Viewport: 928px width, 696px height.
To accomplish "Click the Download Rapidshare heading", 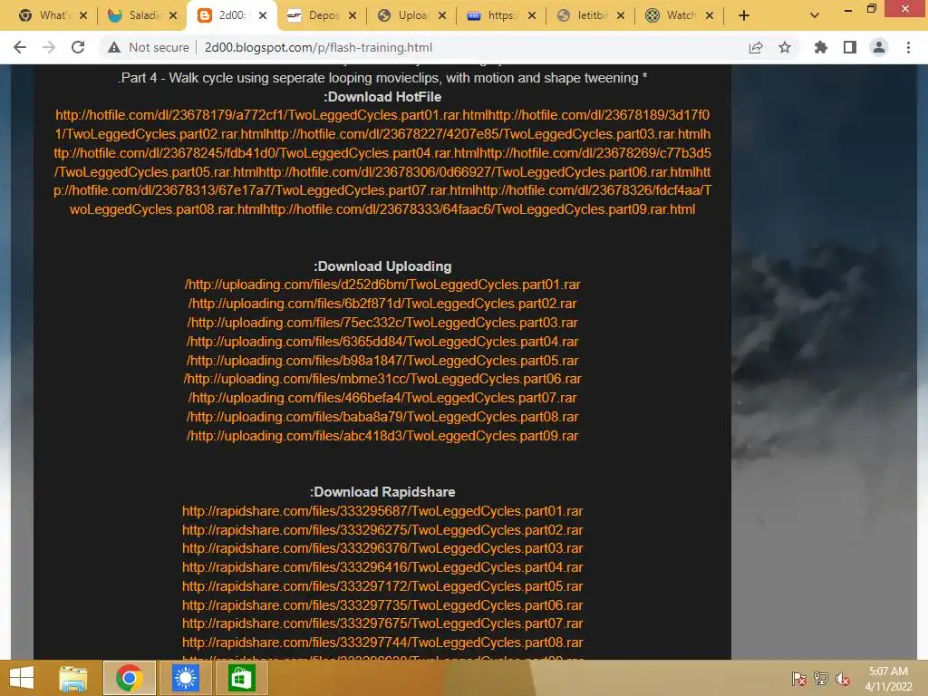I will click(x=382, y=492).
